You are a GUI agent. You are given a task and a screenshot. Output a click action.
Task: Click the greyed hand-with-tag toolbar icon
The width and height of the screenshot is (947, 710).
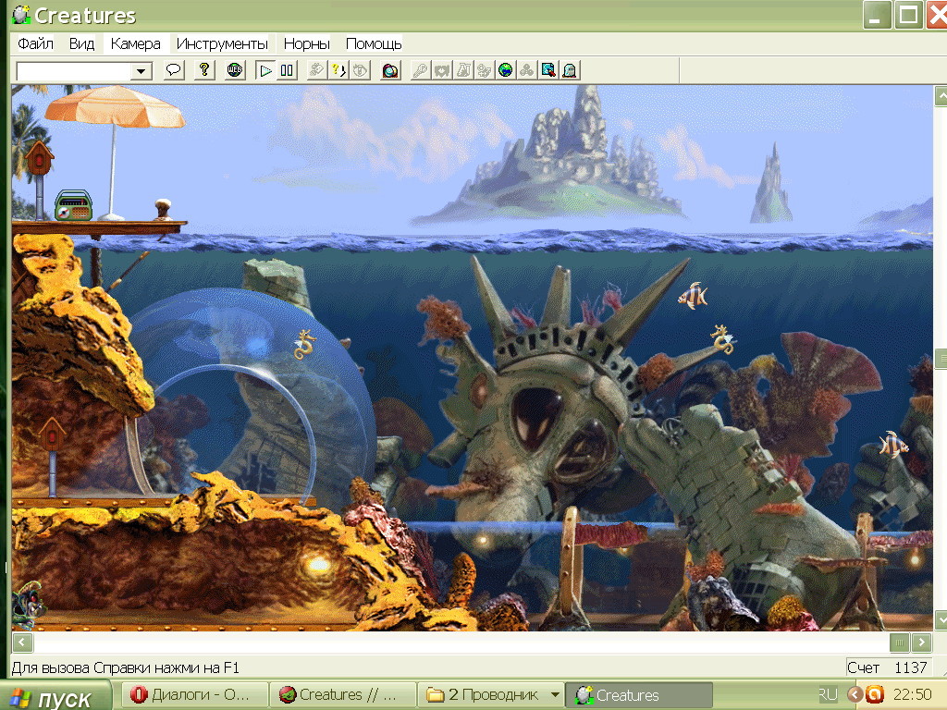[316, 70]
